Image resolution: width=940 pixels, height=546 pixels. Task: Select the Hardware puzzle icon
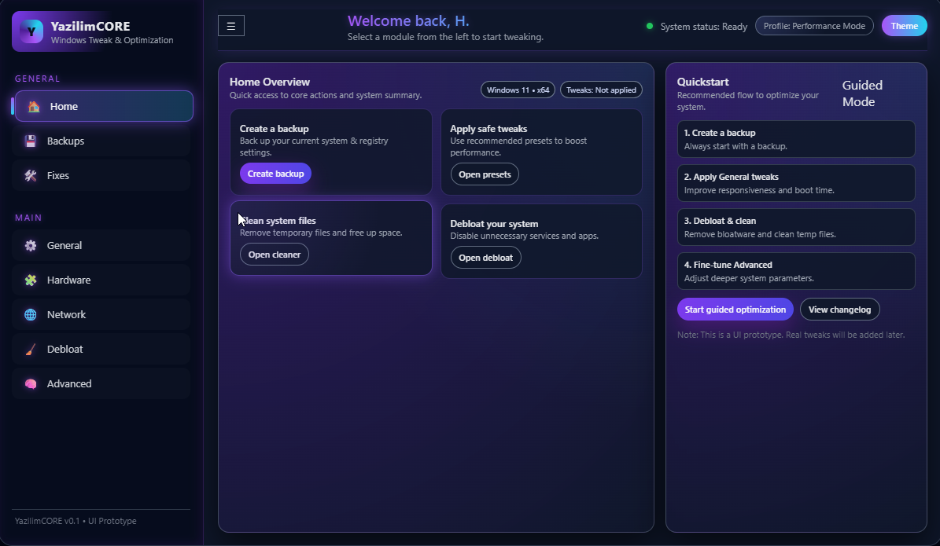click(x=30, y=280)
